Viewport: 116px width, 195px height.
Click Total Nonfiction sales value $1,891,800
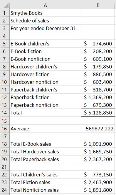[x=98, y=190]
